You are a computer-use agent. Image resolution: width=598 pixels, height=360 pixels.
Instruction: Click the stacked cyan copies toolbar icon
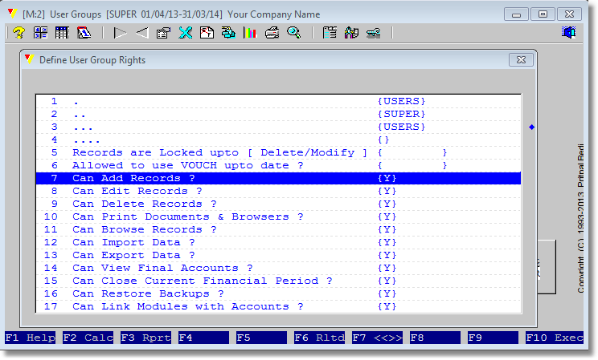point(229,33)
